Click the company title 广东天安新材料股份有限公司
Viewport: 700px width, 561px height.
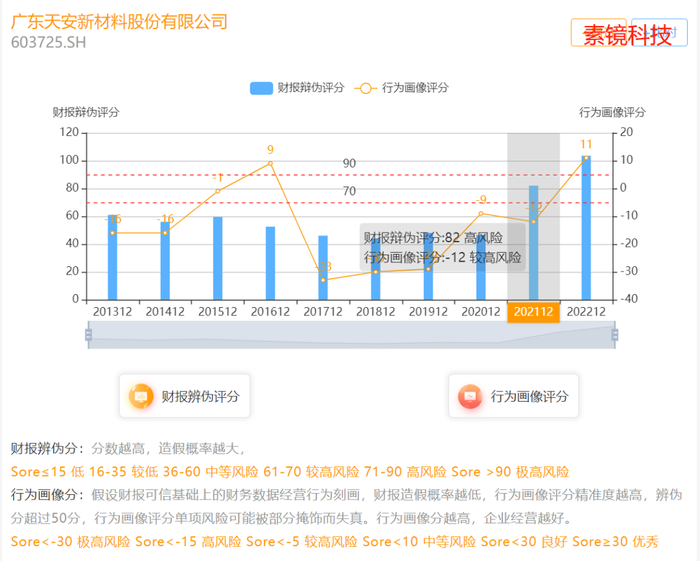coord(119,21)
